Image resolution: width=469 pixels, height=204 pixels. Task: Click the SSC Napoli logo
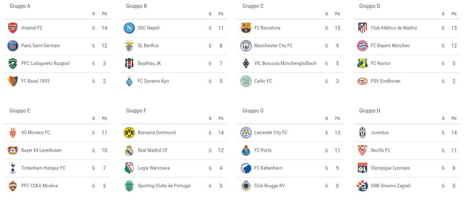click(129, 28)
